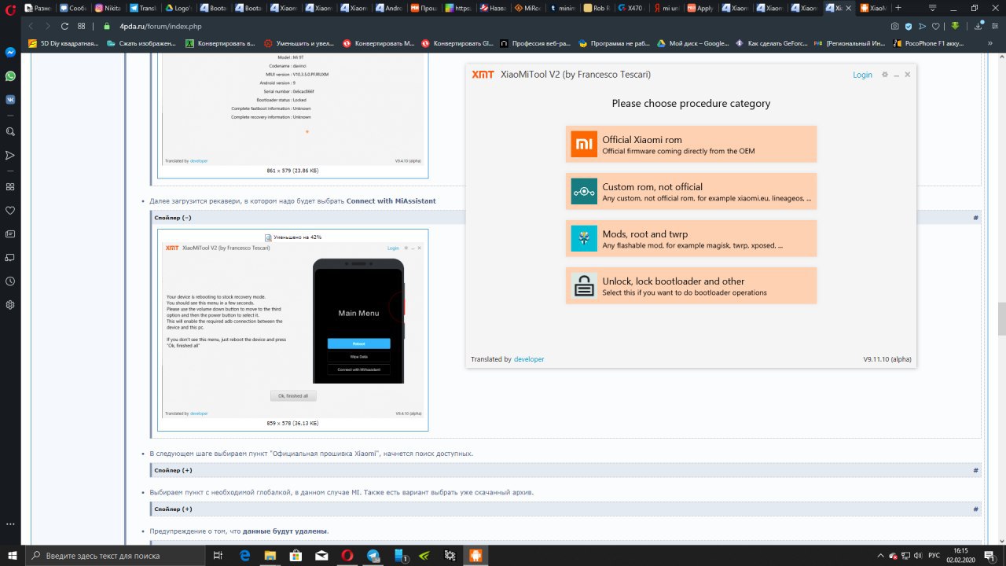Switch to X470 browser tab
1006x566 pixels.
tap(632, 8)
